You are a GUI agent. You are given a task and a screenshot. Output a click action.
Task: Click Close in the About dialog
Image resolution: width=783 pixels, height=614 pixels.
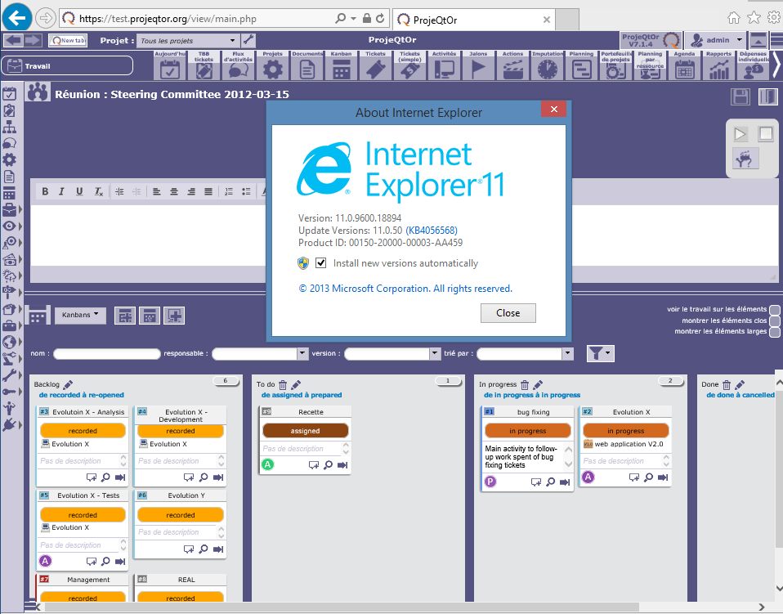(508, 313)
